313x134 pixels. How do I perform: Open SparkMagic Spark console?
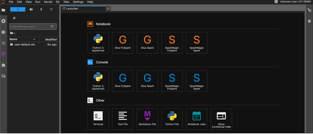pos(197,81)
